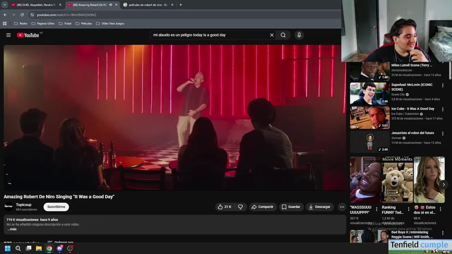Download the video with Descargar

[x=320, y=207]
